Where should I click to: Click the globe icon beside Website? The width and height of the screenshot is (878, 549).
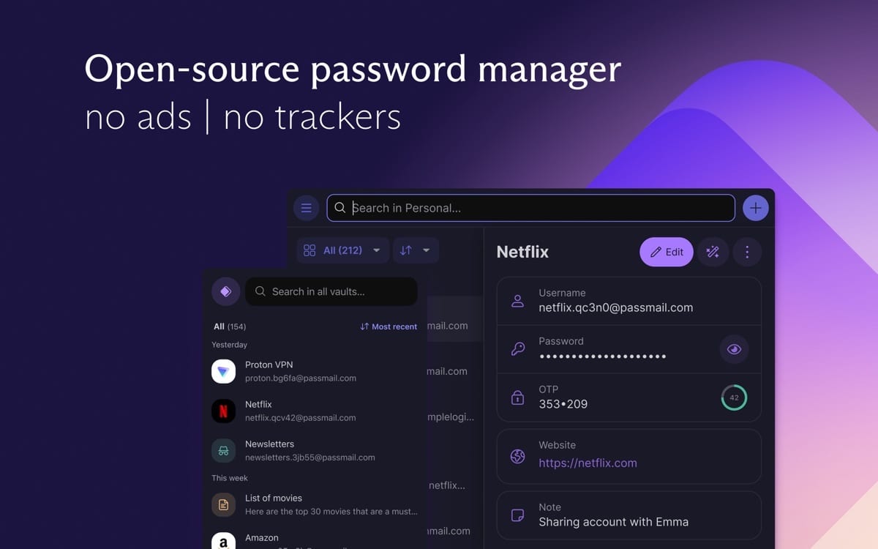518,456
